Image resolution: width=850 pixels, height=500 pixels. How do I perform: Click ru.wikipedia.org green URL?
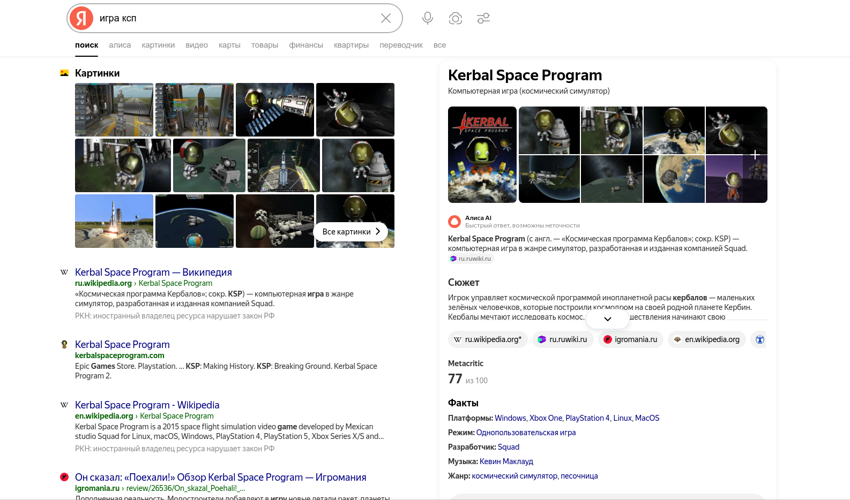(x=103, y=283)
